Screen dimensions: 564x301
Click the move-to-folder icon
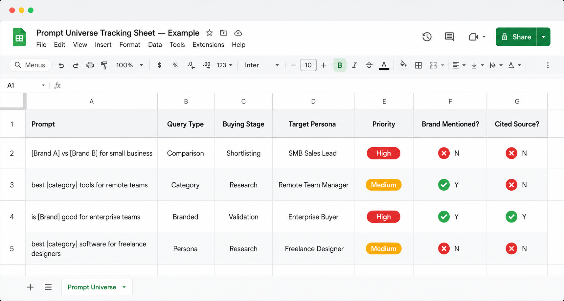pos(223,33)
